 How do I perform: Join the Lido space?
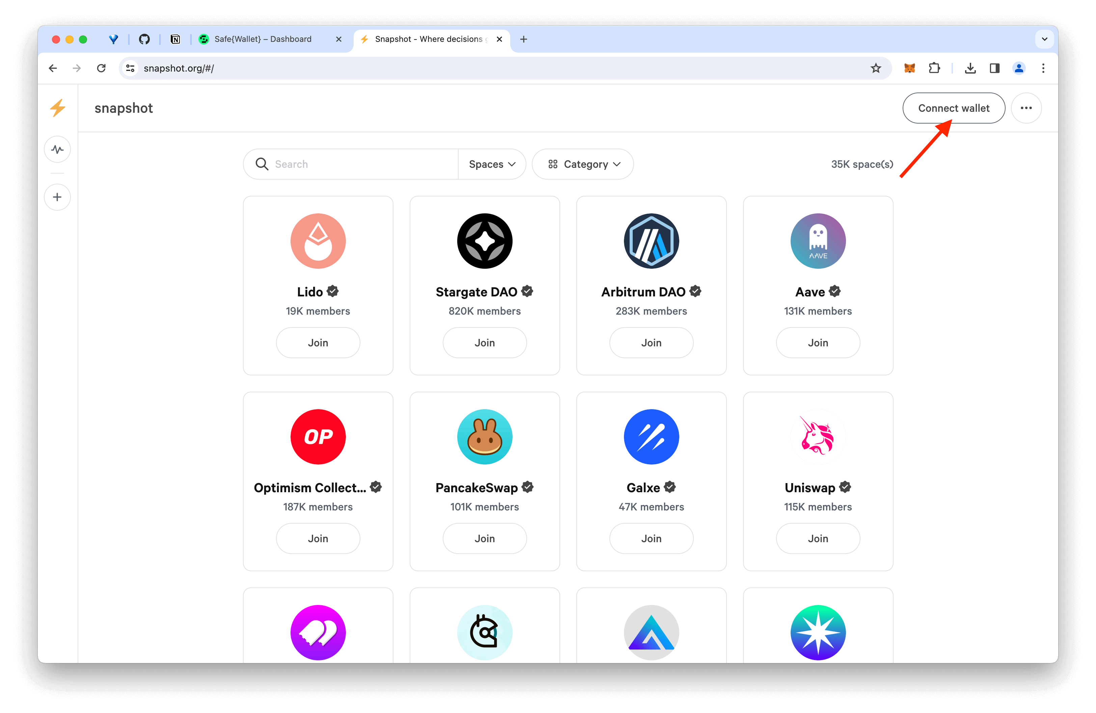[x=318, y=343]
